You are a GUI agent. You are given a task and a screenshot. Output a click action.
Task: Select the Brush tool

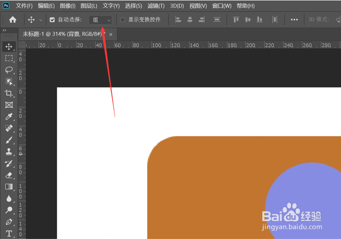tap(9, 140)
